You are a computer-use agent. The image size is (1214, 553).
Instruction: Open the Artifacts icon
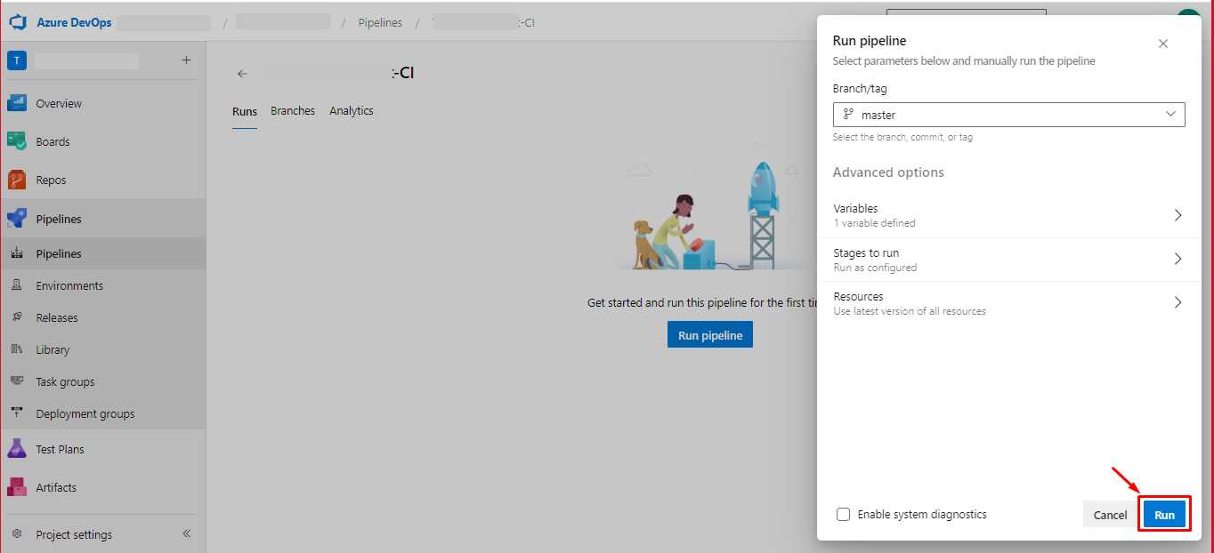(x=17, y=487)
